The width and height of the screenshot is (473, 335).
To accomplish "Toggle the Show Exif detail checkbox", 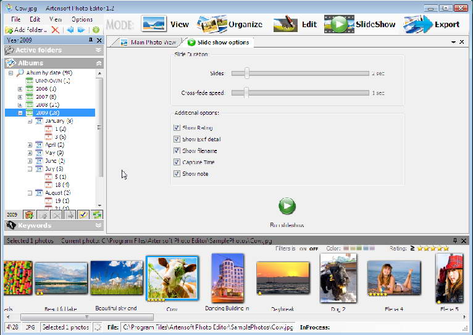I will (x=177, y=139).
